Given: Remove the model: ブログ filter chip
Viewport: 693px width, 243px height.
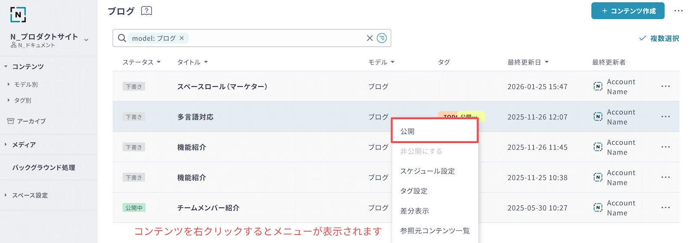Looking at the screenshot, I should point(182,38).
